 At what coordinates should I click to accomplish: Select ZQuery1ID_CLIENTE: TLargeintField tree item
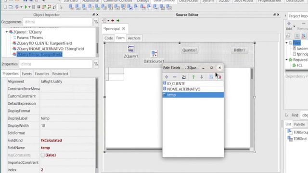[x=44, y=43]
